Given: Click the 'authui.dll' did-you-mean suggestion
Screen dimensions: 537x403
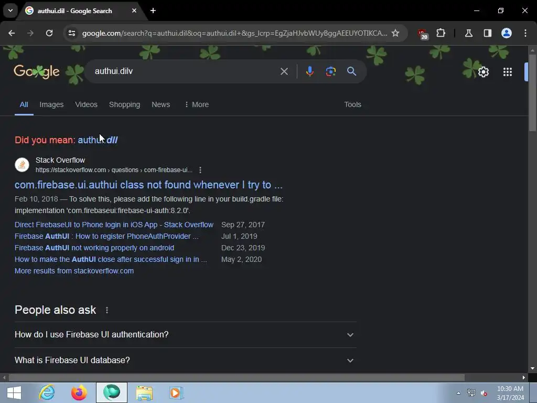Looking at the screenshot, I should point(98,140).
